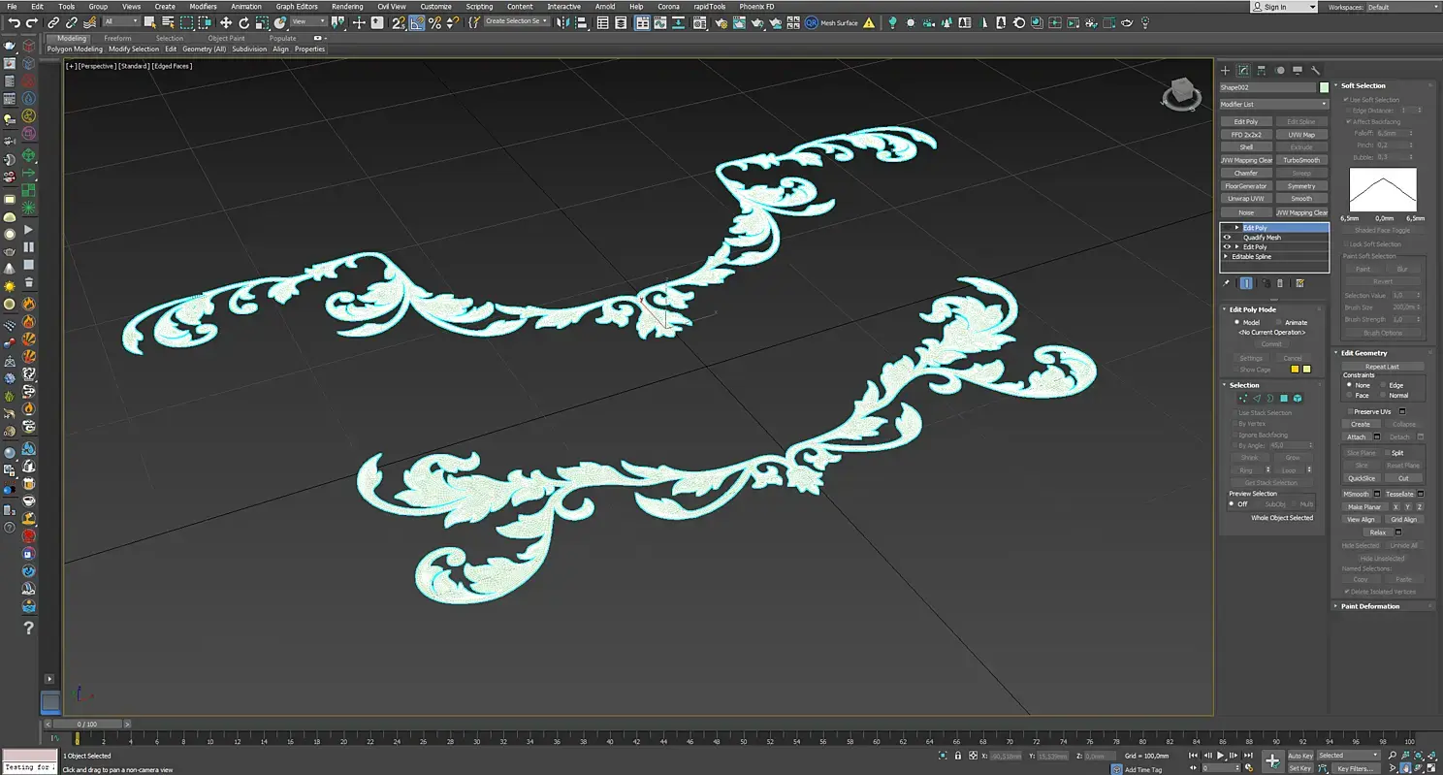Choose Polygon sub-object selection icon

click(x=1284, y=399)
